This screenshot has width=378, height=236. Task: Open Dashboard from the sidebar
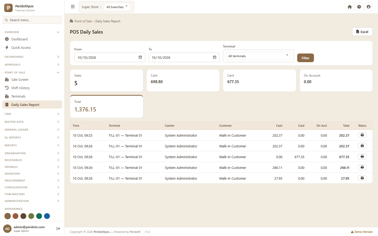tap(32, 39)
